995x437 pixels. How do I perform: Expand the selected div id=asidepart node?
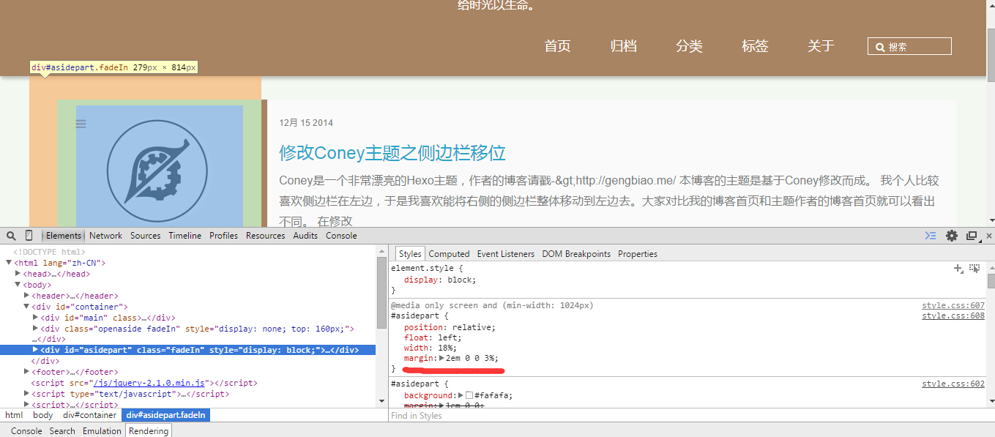35,350
